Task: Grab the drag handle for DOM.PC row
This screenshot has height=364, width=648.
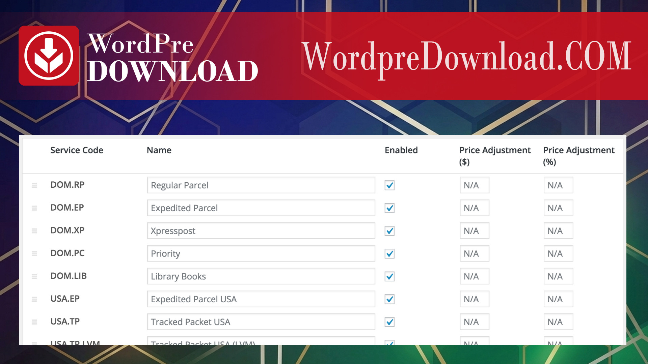Action: (34, 254)
